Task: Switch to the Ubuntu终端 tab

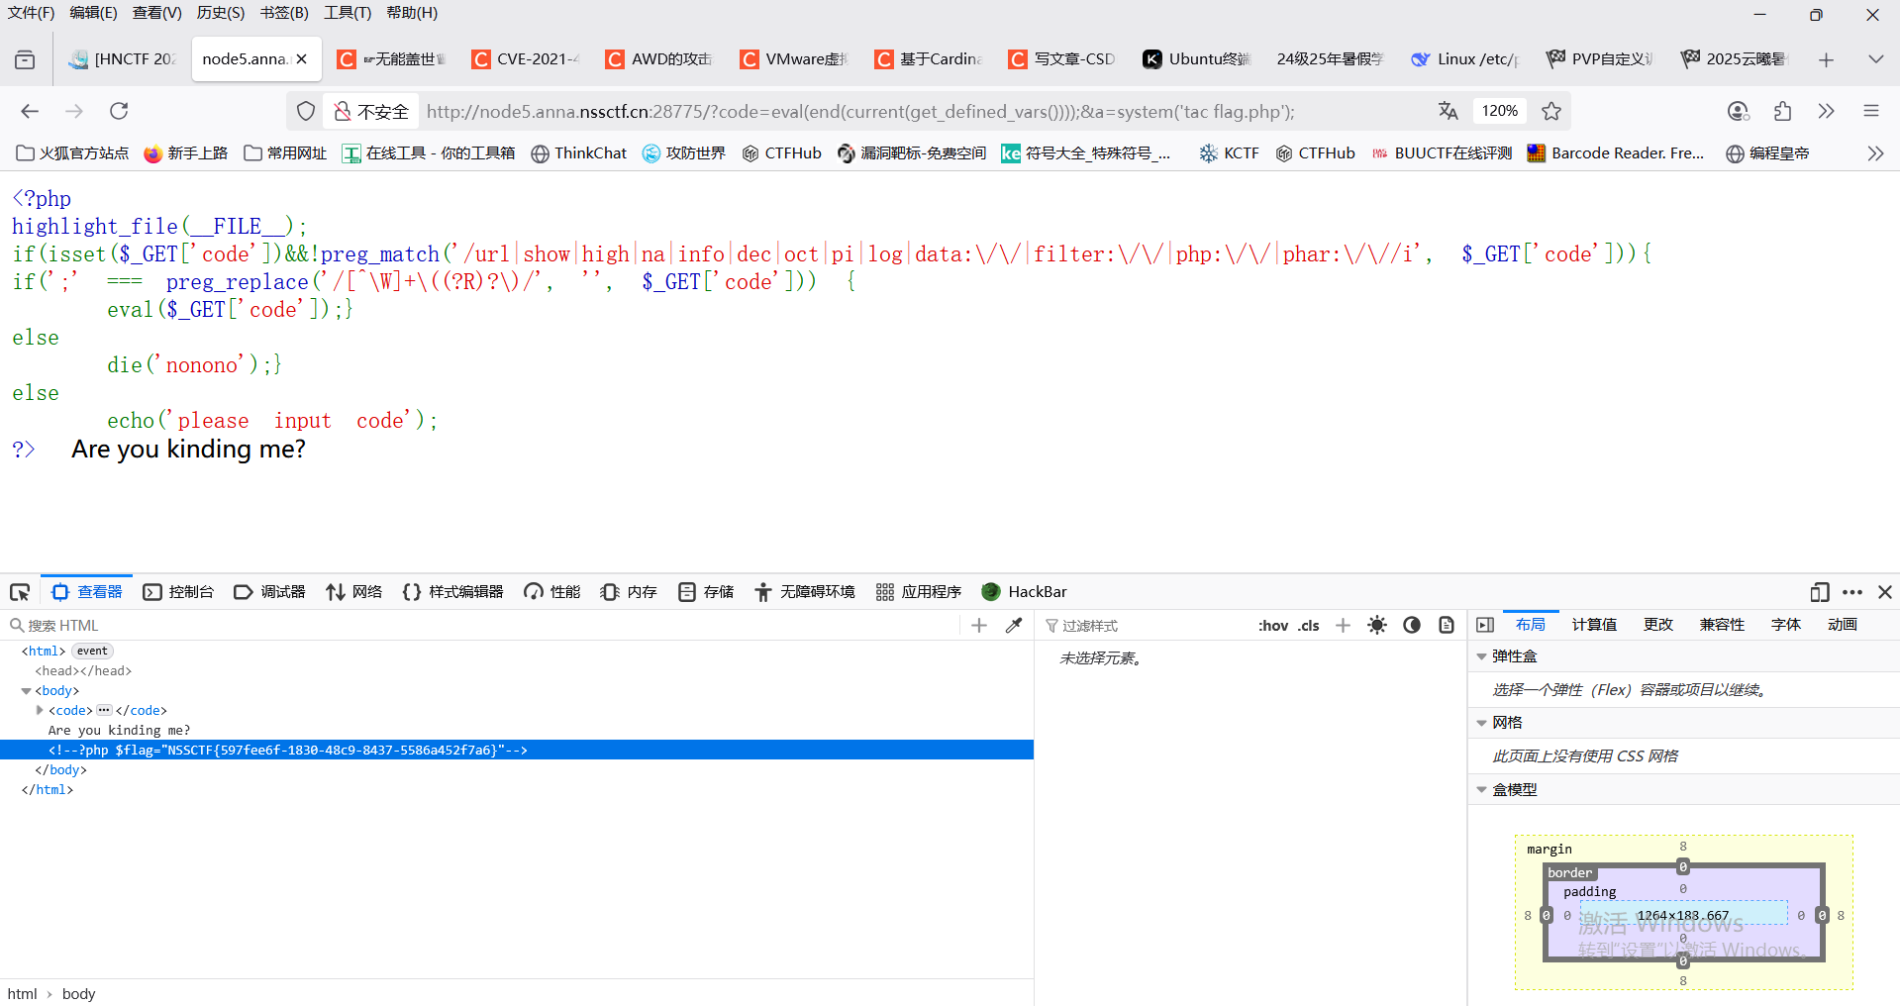Action: (x=1196, y=59)
